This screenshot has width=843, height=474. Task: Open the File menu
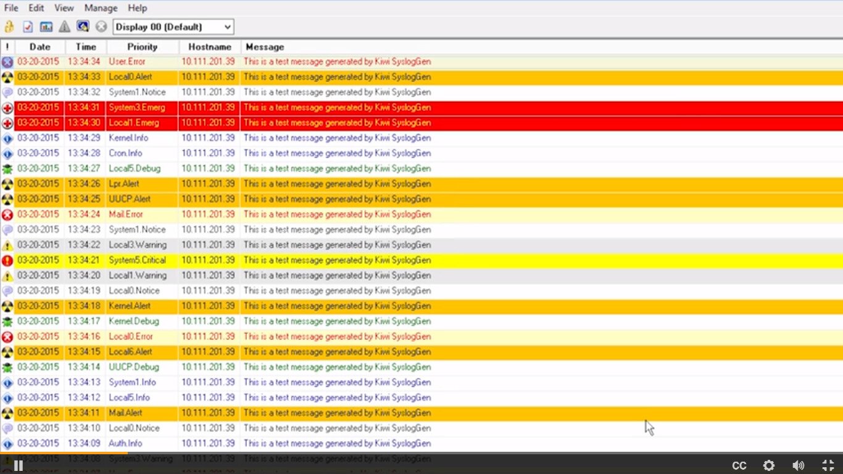click(x=10, y=8)
